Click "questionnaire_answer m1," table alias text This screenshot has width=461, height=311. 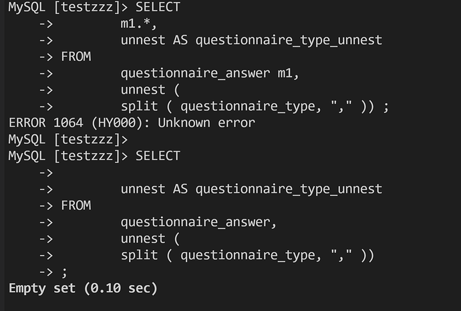(x=210, y=74)
